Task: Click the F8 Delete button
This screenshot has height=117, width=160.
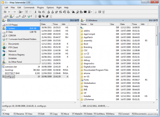Action: (x=88, y=114)
